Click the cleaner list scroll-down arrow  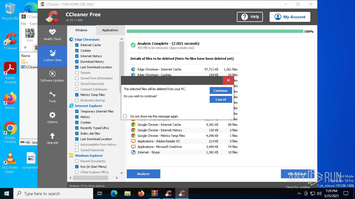click(121, 172)
